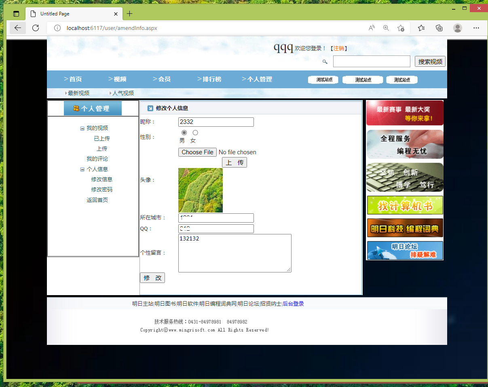Screen dimensions: 488x387
Task: Click the Collections icon in the browser toolbar
Action: [x=439, y=28]
